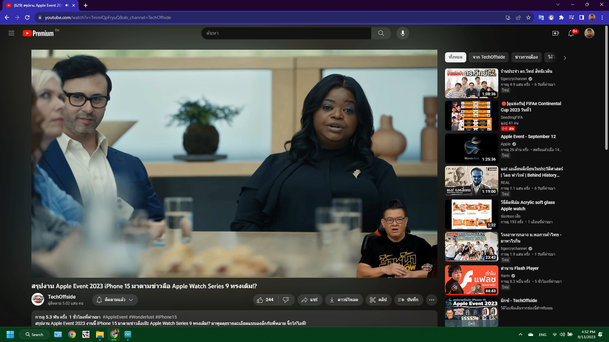609x342 pixels.
Task: Open FIFAe Continental Cup 2023 live thumbnail
Action: coord(471,116)
